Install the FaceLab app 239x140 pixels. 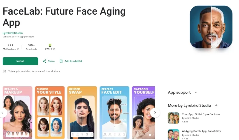point(20,61)
